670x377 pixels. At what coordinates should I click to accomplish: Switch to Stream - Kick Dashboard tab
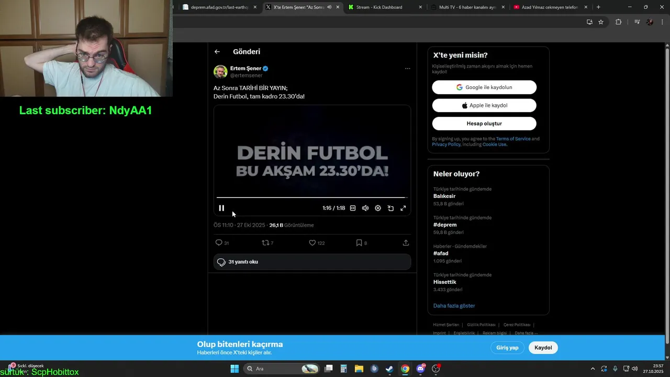(385, 7)
